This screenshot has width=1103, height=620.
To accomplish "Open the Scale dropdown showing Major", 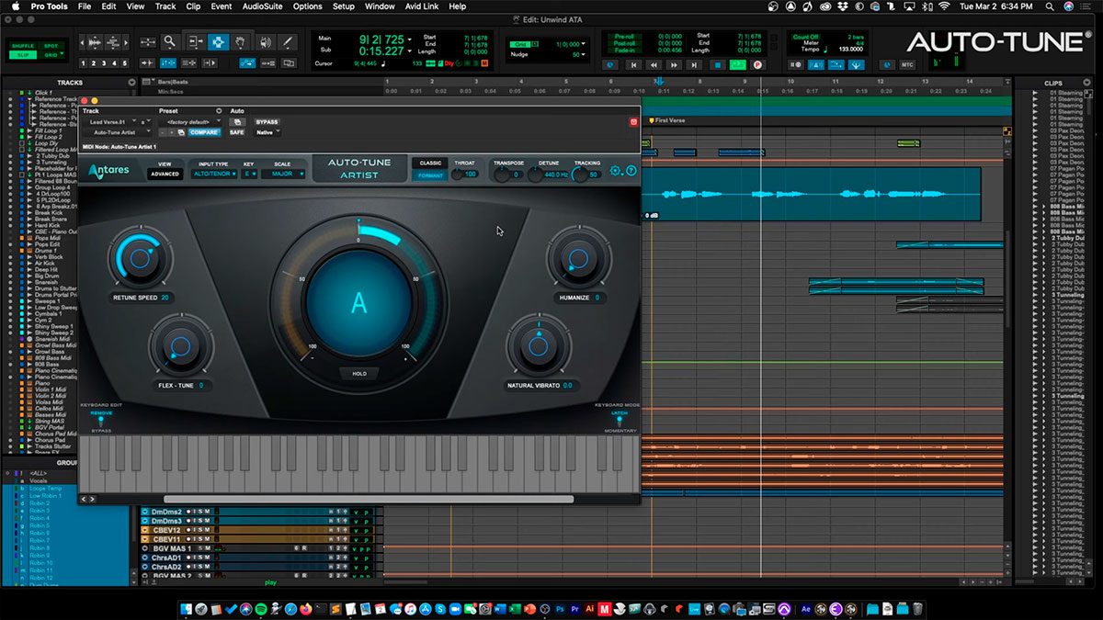I will 282,174.
